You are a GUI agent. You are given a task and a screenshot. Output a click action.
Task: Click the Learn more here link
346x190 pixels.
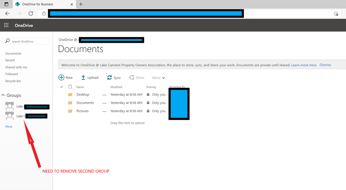point(304,65)
